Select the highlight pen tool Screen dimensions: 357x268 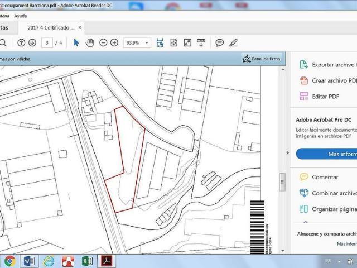(x=234, y=42)
